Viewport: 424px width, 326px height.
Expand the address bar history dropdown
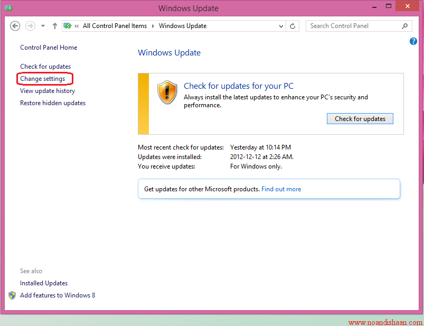point(281,26)
